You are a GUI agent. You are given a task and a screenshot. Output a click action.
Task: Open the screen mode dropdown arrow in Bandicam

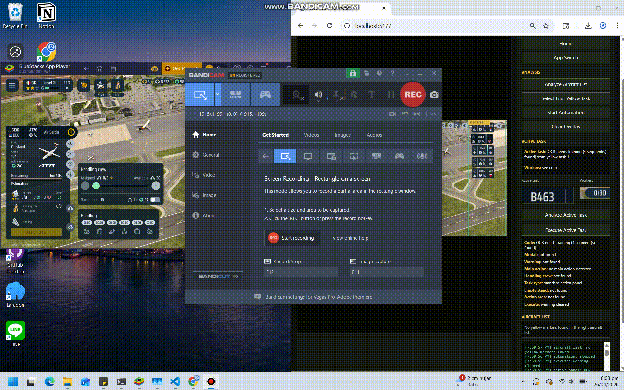[217, 95]
